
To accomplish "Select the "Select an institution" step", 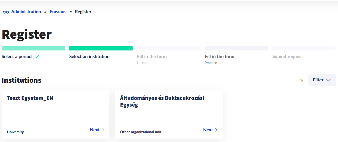I will pos(89,57).
